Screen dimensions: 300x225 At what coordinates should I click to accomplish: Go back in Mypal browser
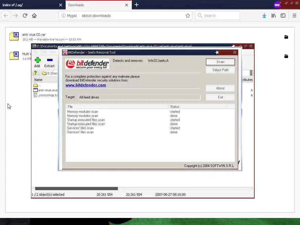coord(6,16)
